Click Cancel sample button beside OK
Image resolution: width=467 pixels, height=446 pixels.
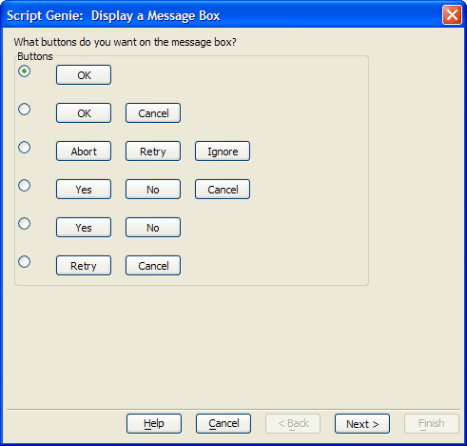coord(153,113)
